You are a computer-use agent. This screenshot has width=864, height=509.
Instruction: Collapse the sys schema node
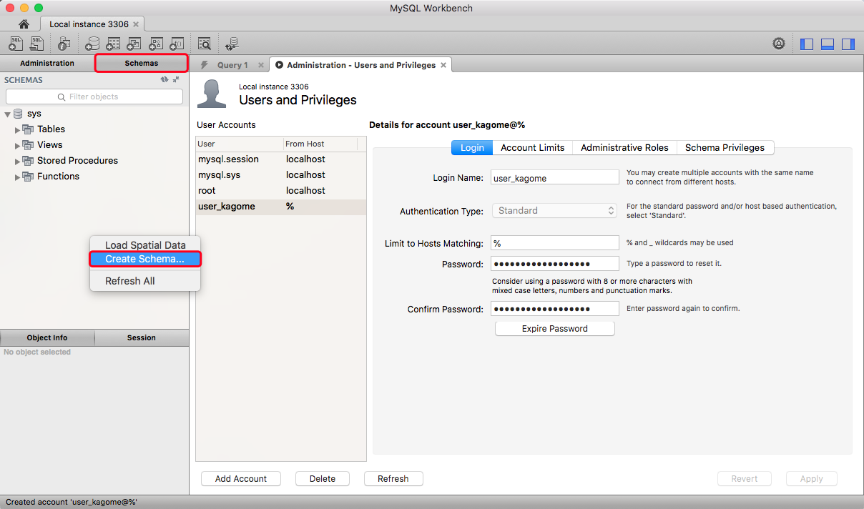point(7,114)
